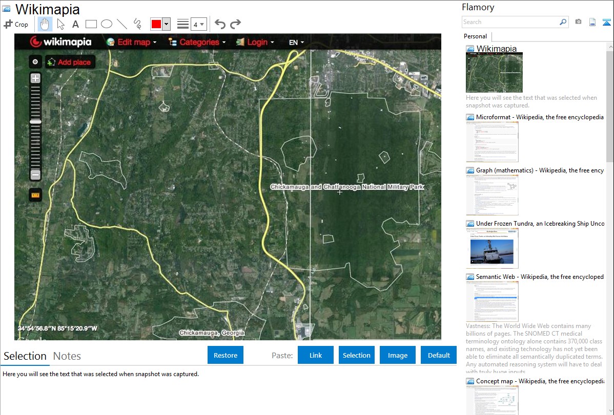
Task: Click the Paste Image button
Action: (x=397, y=355)
